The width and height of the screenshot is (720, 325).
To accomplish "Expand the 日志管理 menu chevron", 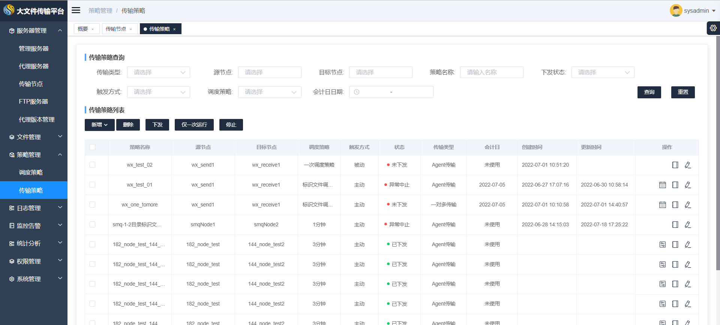I will 60,208.
